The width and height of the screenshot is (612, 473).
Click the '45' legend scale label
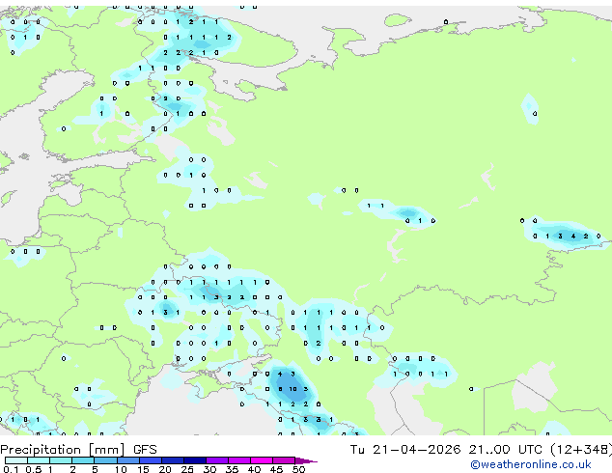[276, 469]
